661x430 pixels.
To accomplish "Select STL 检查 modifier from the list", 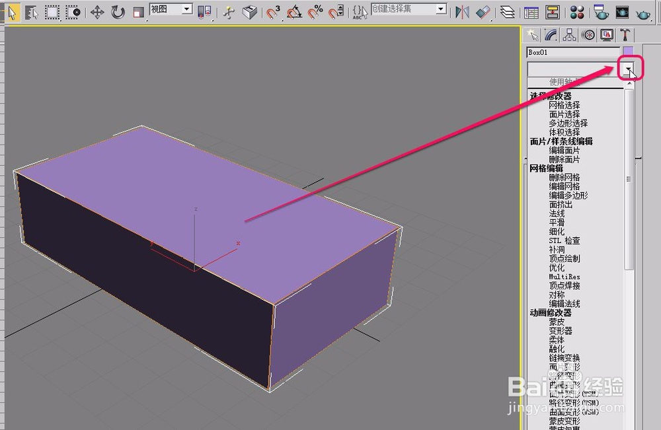I will coord(564,240).
